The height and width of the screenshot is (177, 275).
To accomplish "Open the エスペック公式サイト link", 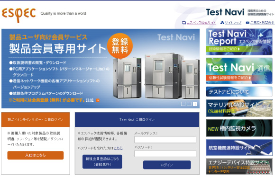I will [x=201, y=23].
